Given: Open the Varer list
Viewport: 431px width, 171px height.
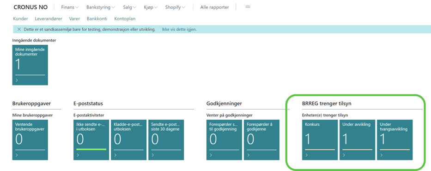Looking at the screenshot, I should (x=74, y=18).
